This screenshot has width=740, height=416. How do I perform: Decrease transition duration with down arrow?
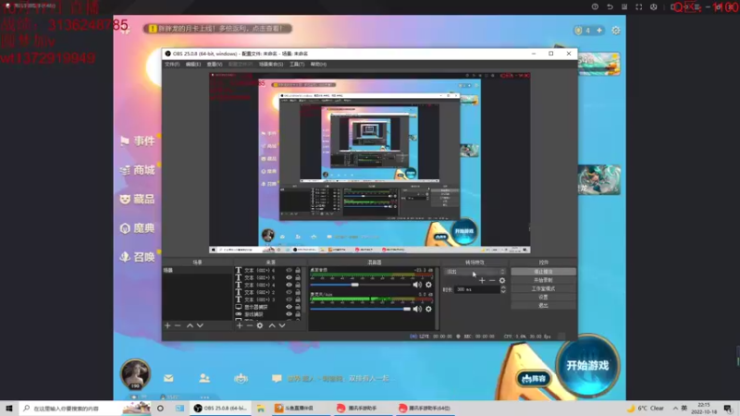tap(503, 291)
